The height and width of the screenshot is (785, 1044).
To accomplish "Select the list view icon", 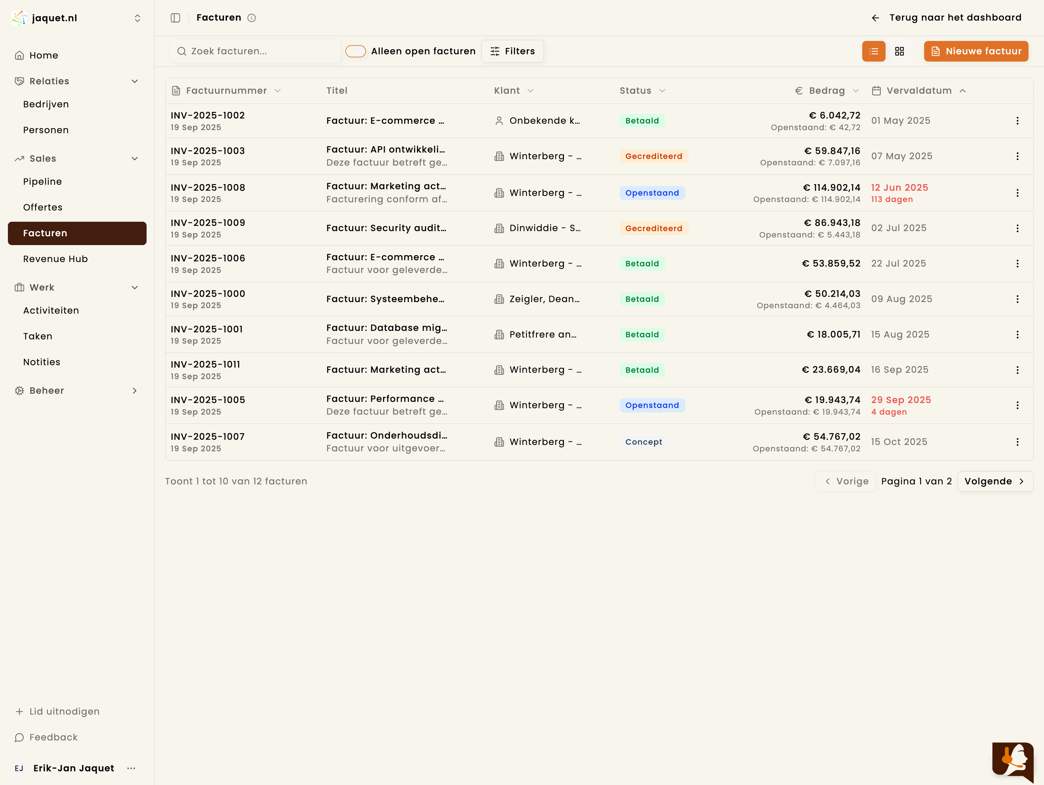I will pyautogui.click(x=873, y=51).
